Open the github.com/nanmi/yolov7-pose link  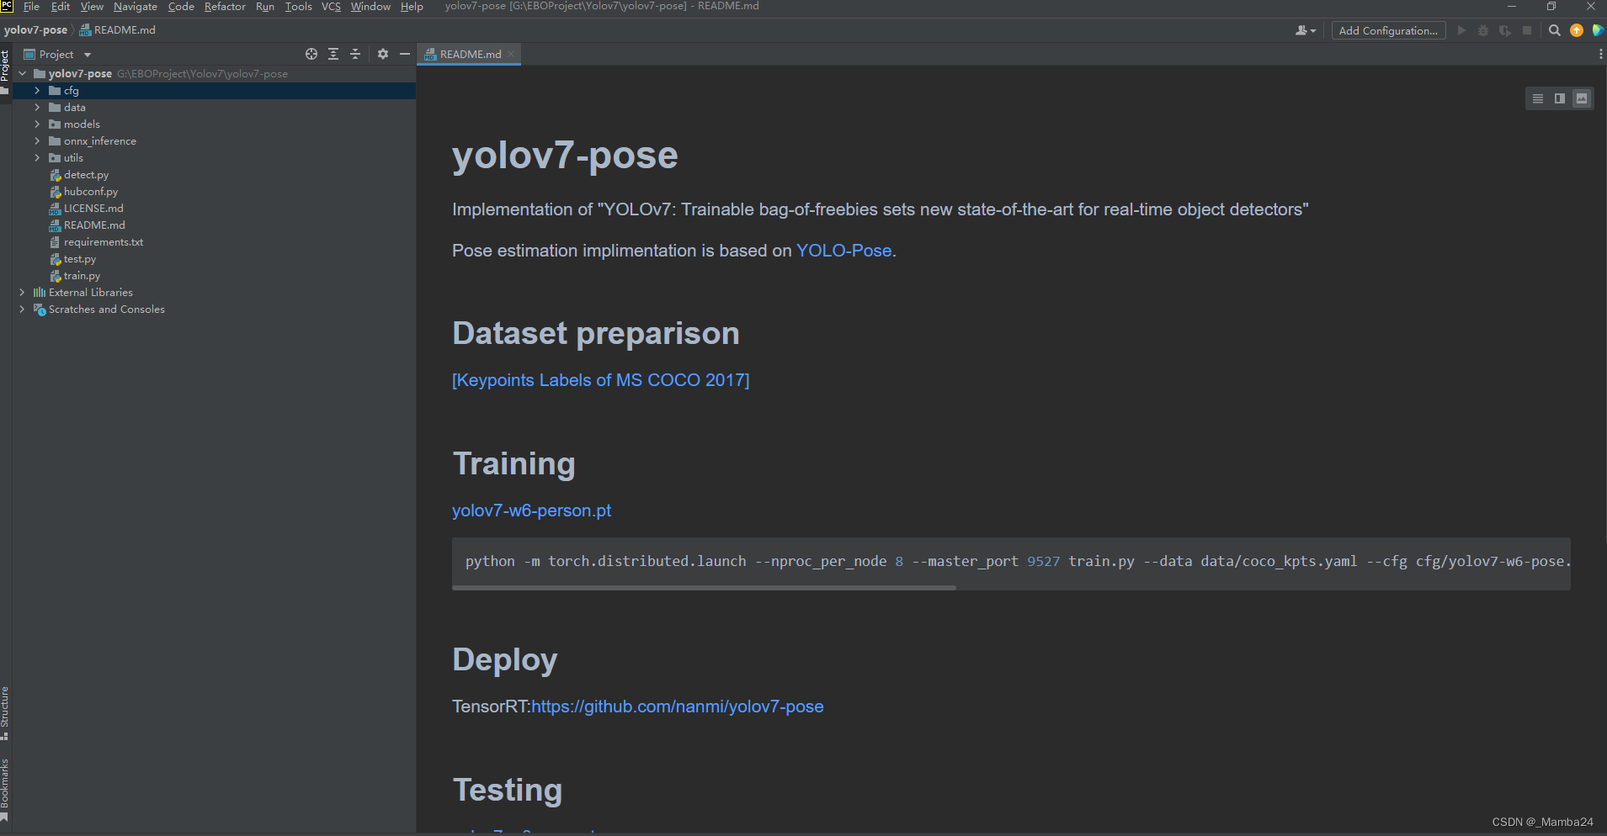coord(677,706)
